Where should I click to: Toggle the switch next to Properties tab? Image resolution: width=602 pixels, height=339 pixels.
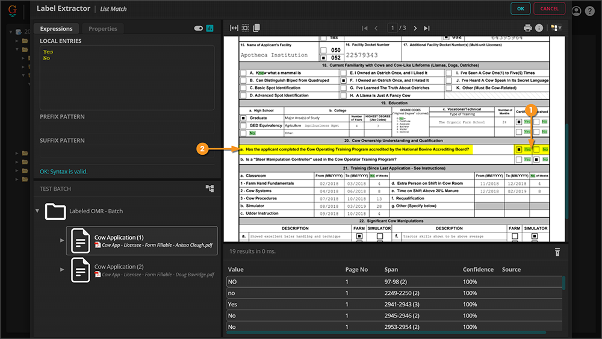coord(198,28)
